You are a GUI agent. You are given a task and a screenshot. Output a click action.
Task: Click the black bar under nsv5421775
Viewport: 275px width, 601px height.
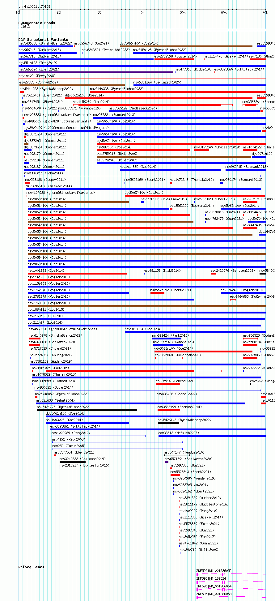click(x=87, y=410)
